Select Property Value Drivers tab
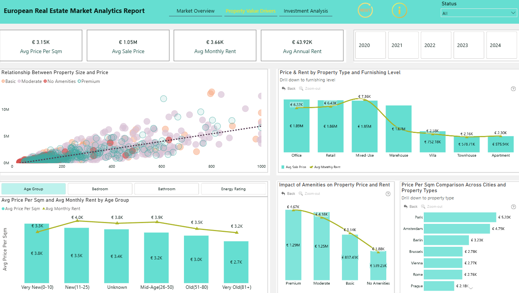The width and height of the screenshot is (519, 293). point(251,11)
